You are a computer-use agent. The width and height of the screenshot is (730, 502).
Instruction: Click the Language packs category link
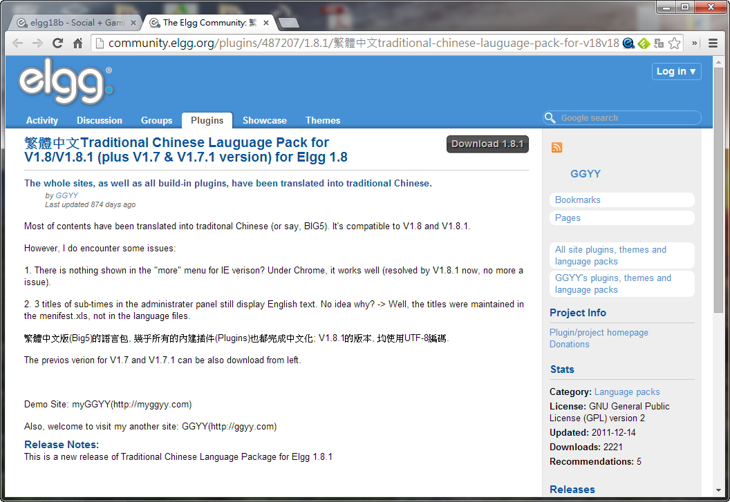point(627,392)
